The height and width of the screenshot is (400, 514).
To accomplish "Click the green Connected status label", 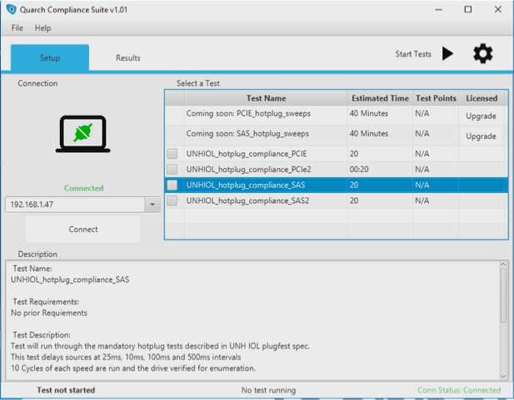I will 83,188.
